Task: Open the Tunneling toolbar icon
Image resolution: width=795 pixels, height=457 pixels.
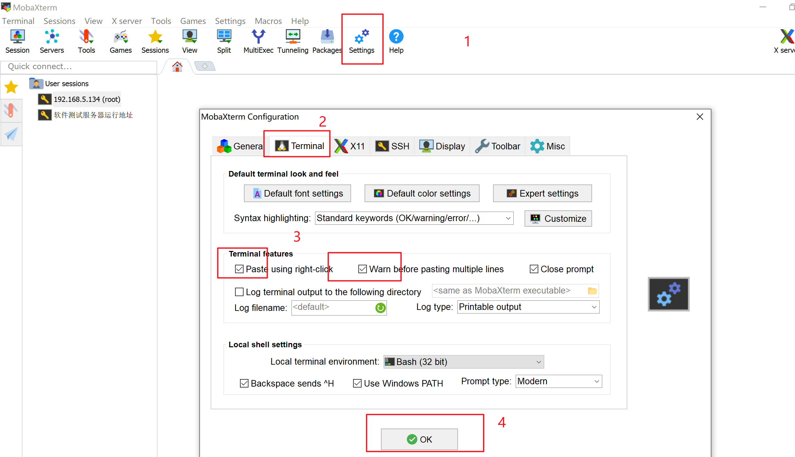Action: point(293,41)
